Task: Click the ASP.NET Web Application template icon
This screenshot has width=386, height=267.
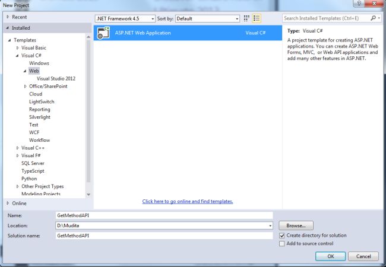Action: pyautogui.click(x=103, y=33)
